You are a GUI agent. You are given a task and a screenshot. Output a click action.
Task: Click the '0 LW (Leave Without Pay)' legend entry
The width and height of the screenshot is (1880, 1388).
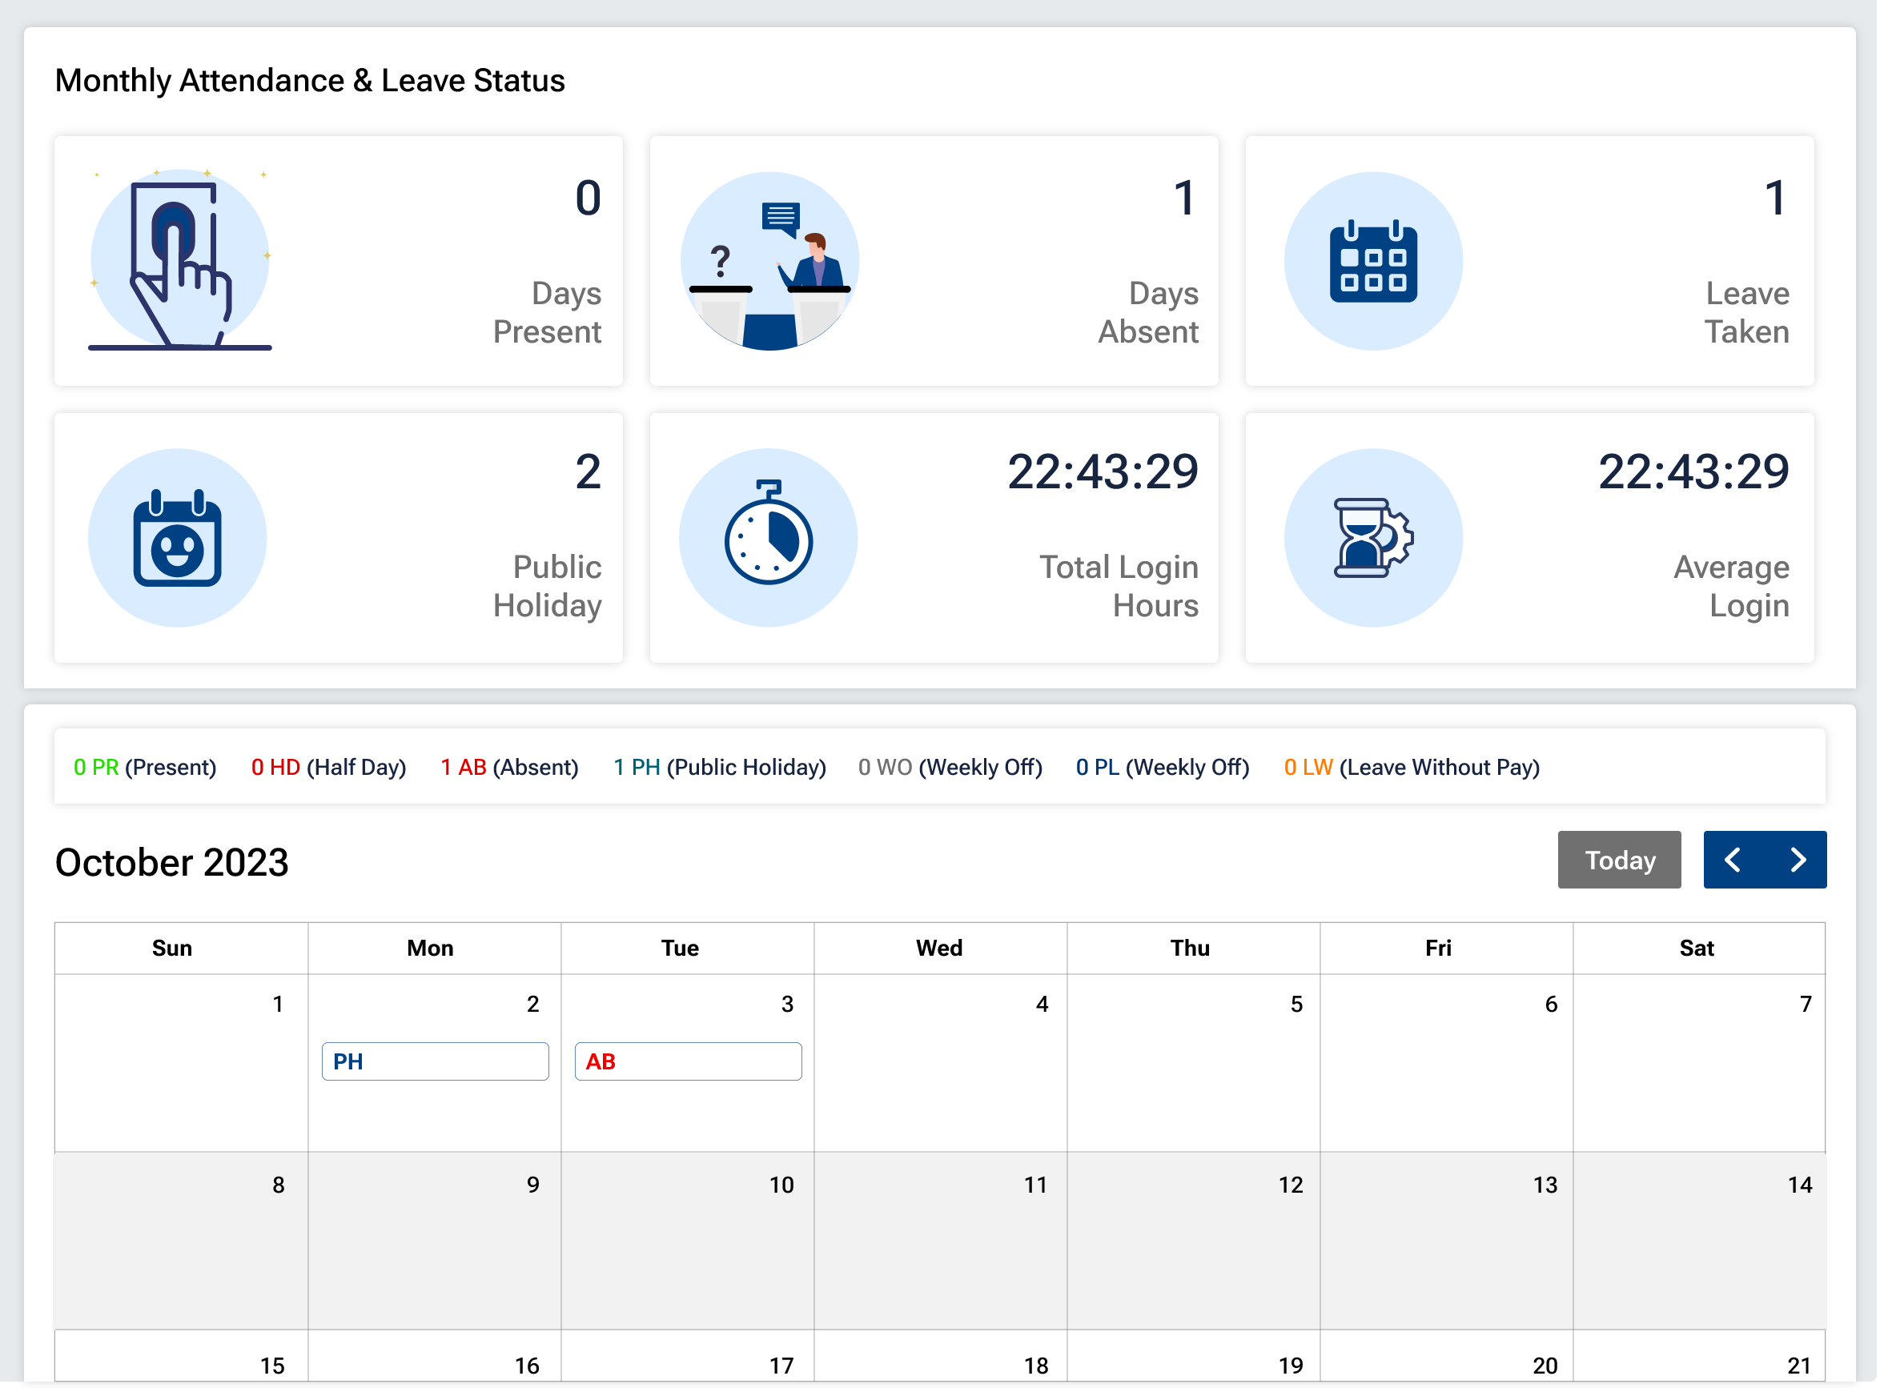tap(1415, 768)
